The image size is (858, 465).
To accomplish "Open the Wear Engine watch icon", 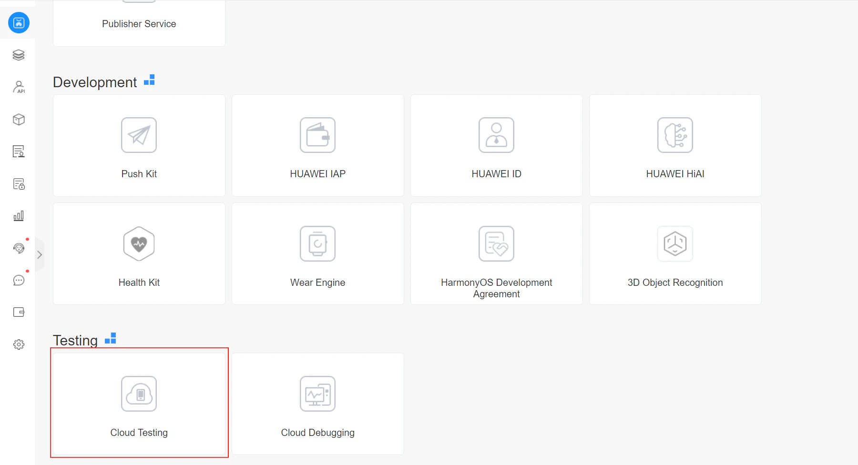I will pyautogui.click(x=317, y=243).
